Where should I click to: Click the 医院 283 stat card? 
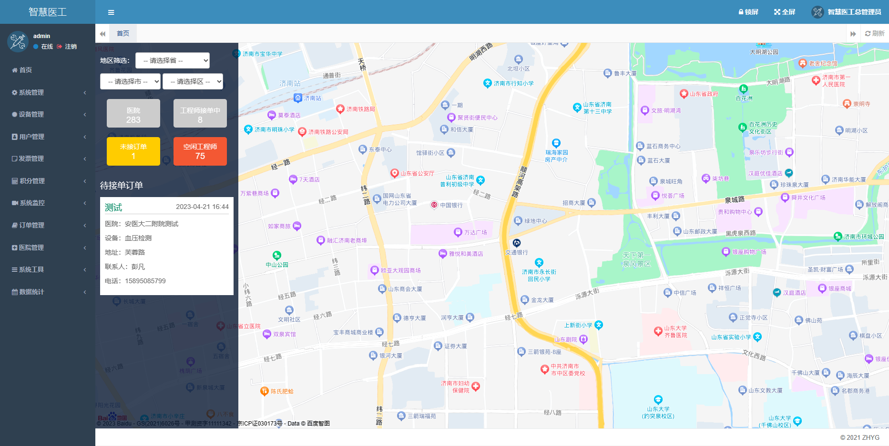(x=133, y=113)
